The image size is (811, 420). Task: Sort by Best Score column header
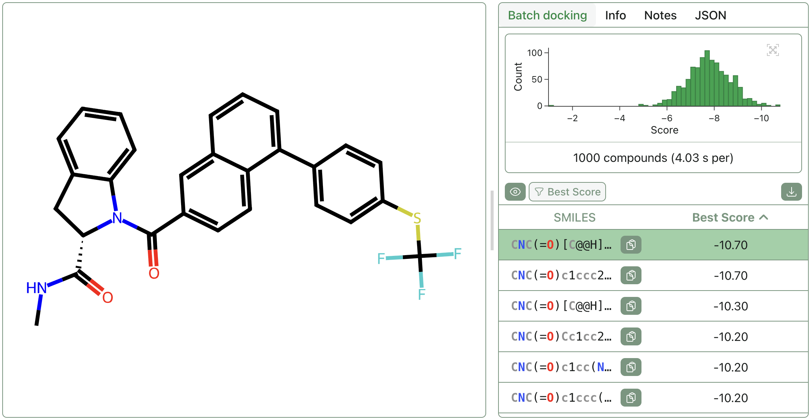(723, 217)
